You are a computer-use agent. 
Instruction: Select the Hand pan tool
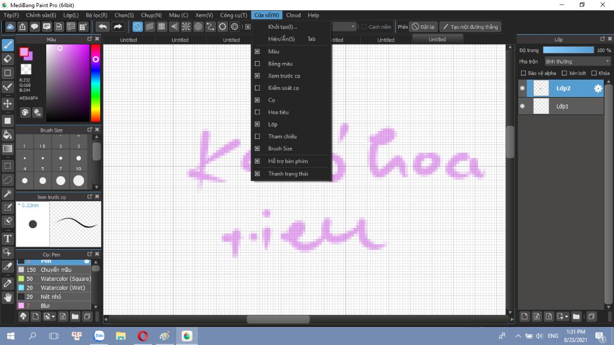pyautogui.click(x=7, y=297)
